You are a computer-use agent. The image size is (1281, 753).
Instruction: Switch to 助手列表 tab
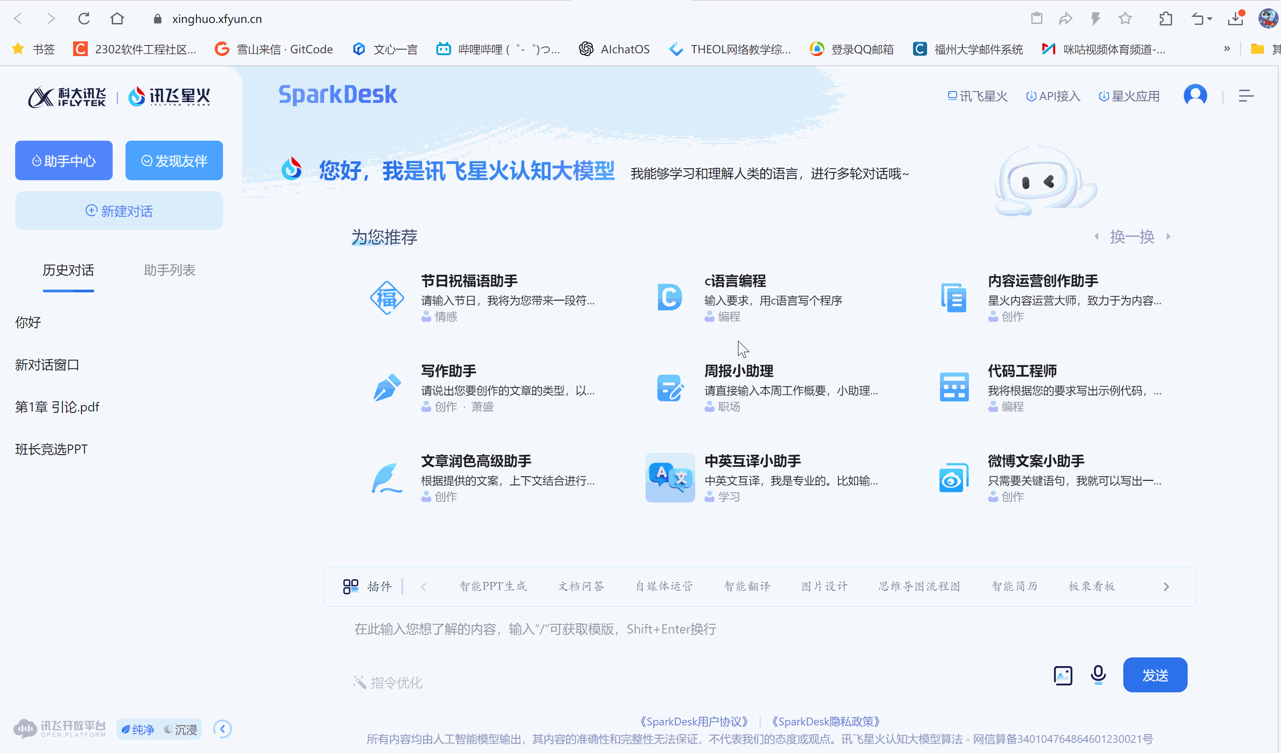tap(170, 270)
